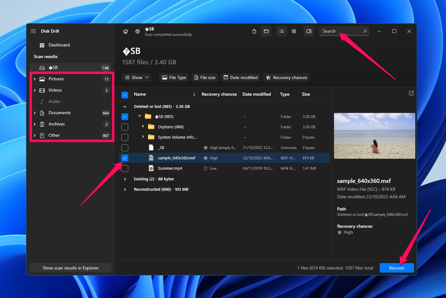The image size is (446, 298).
Task: Click the System Volume Info folder icon
Action: [151, 137]
